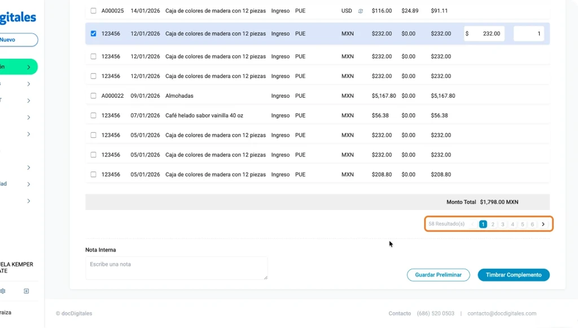Jump to page 3 of results
578x328 pixels.
click(502, 224)
